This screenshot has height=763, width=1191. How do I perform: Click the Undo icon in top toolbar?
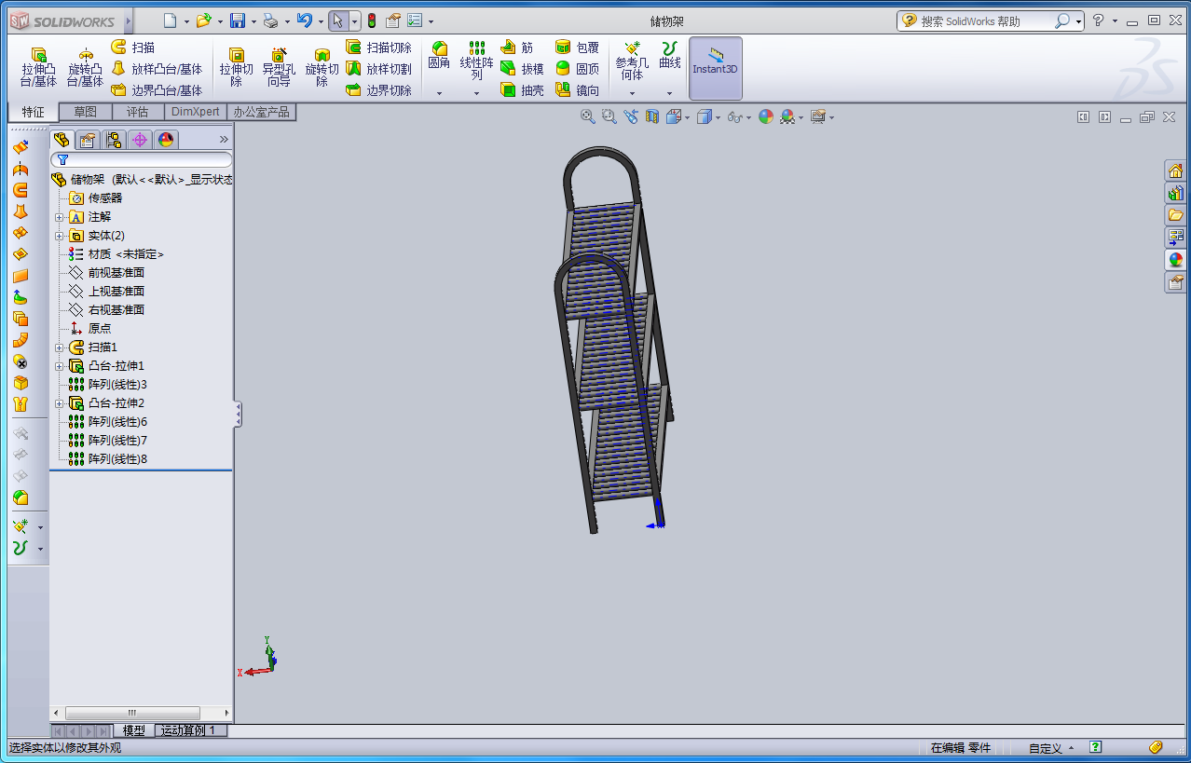coord(304,20)
